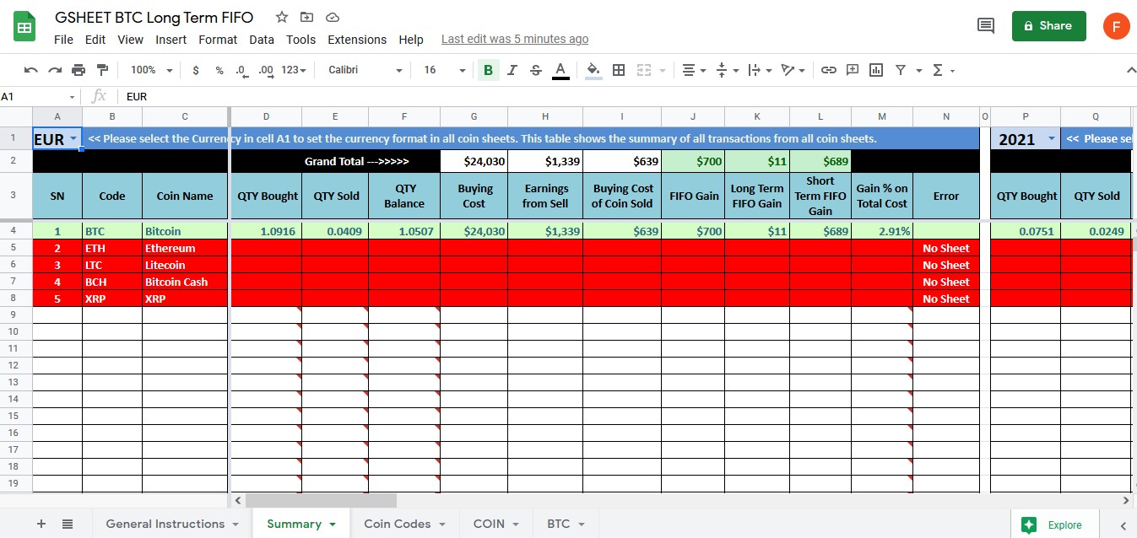Screen dimensions: 1137x538
Task: Open the text color picker
Action: pyautogui.click(x=560, y=70)
